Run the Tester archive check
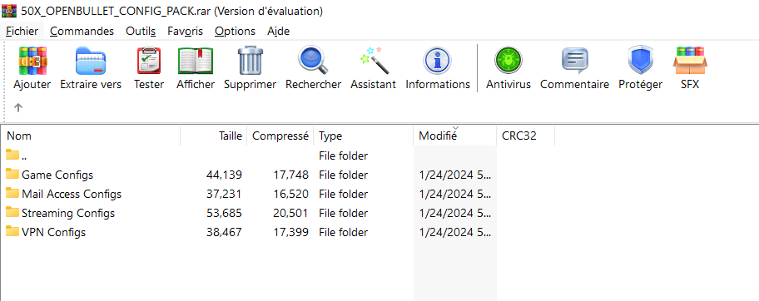Viewport: 759px width, 301px height. click(149, 61)
